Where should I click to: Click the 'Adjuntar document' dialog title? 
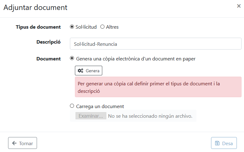35,7
